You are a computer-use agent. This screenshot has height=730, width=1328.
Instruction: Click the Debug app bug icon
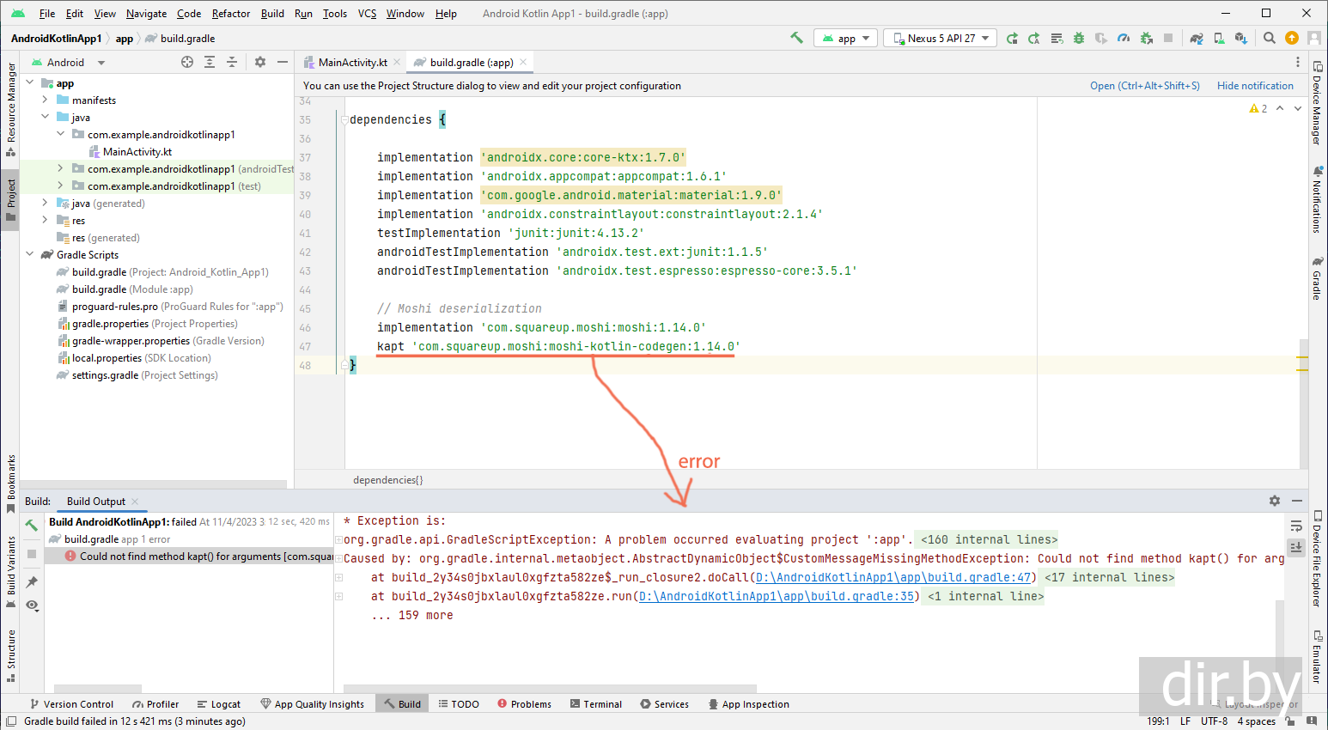click(1079, 39)
